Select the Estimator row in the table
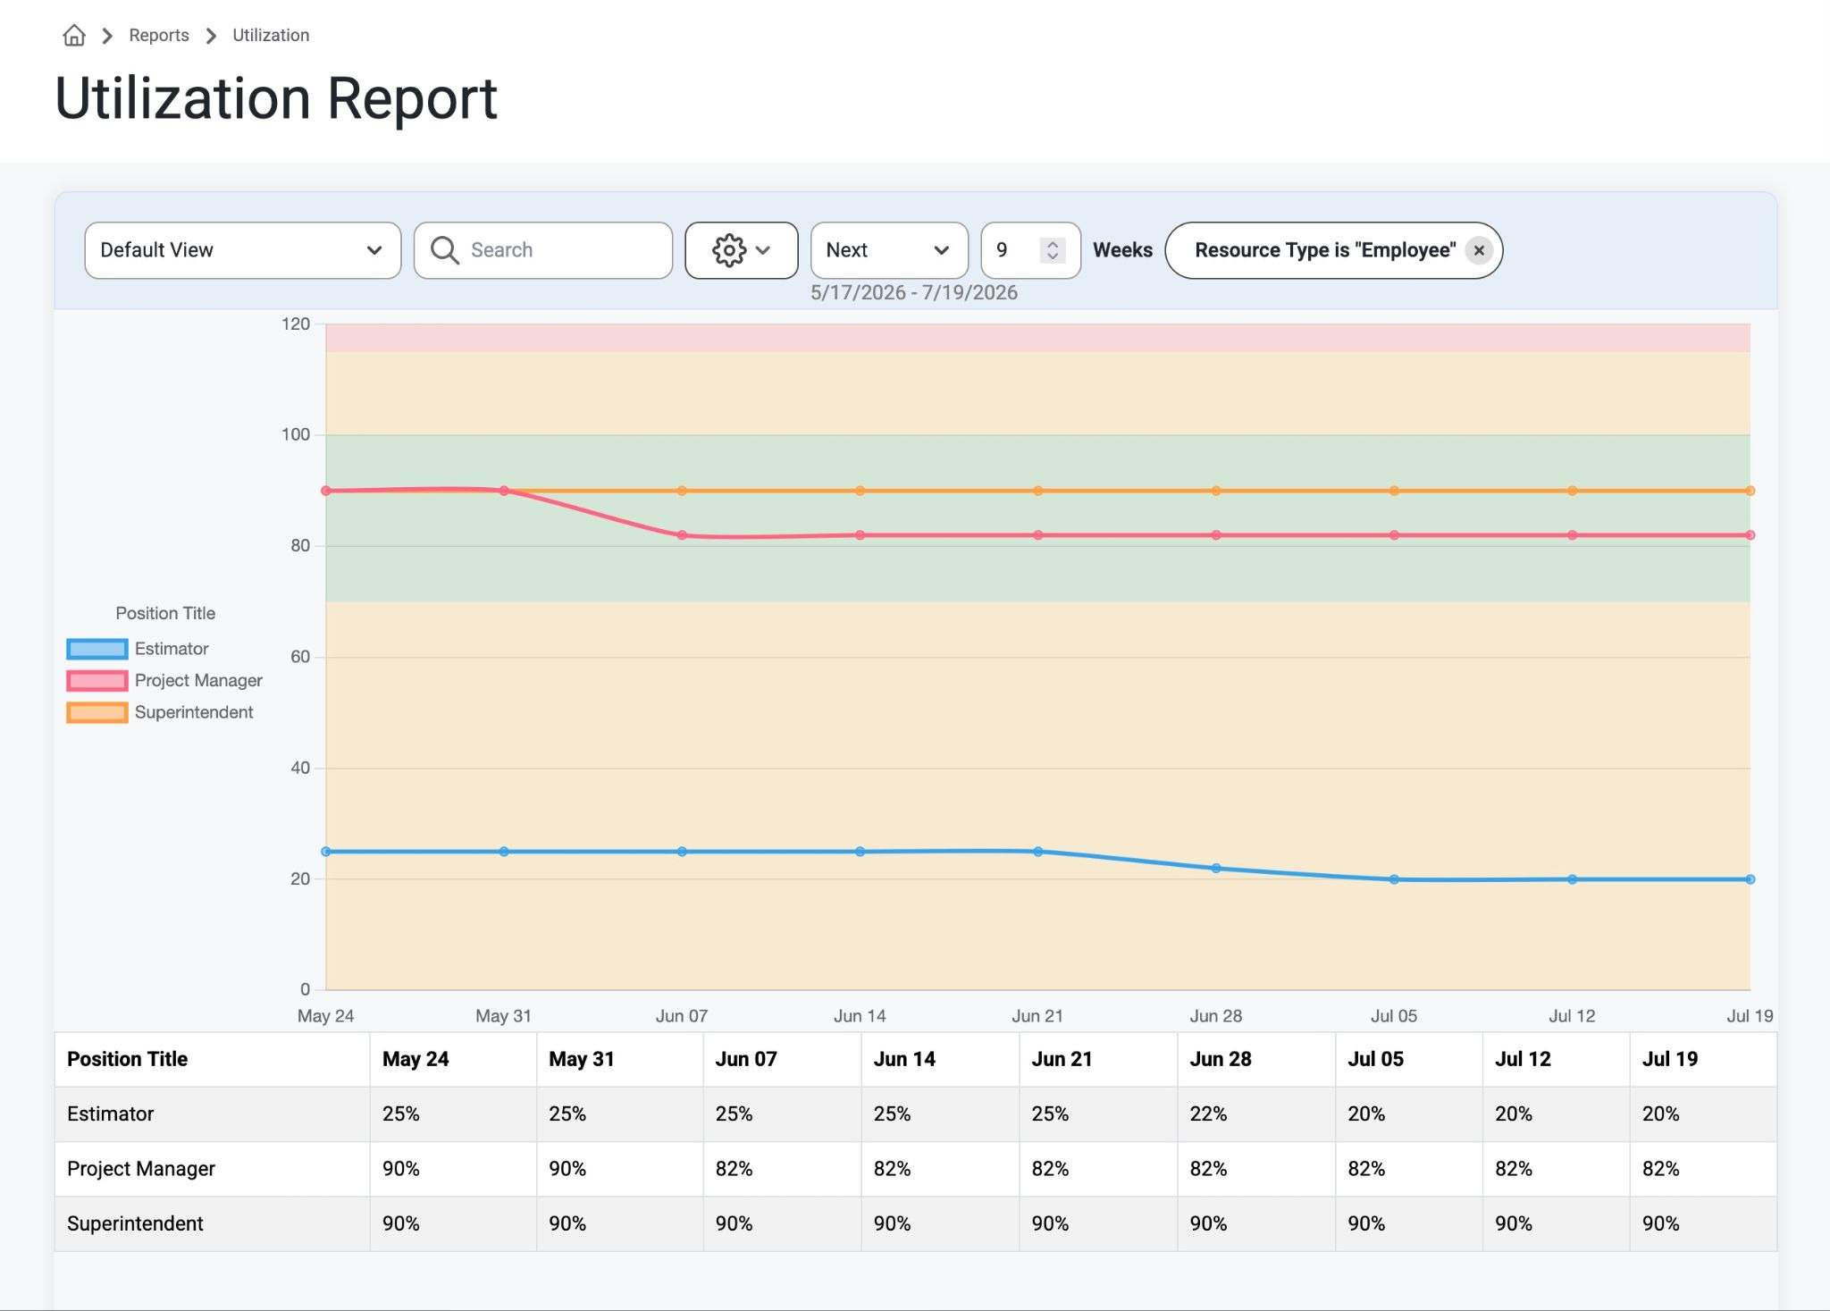This screenshot has width=1830, height=1311. [x=916, y=1114]
